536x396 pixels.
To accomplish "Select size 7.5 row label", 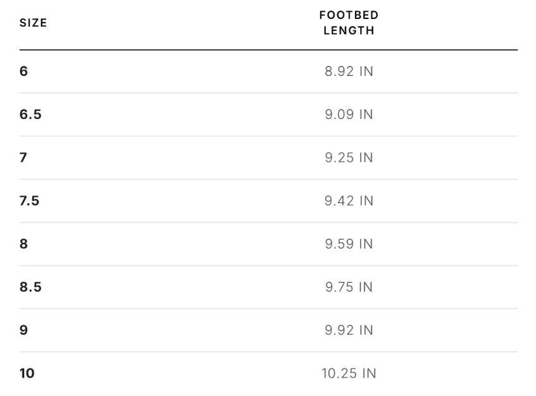I will click(29, 201).
